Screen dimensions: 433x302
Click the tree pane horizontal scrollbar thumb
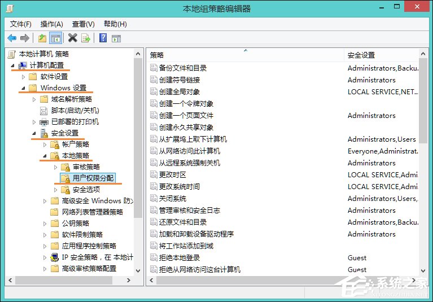(x=64, y=280)
